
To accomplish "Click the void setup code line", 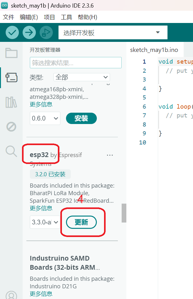I will 175,62.
